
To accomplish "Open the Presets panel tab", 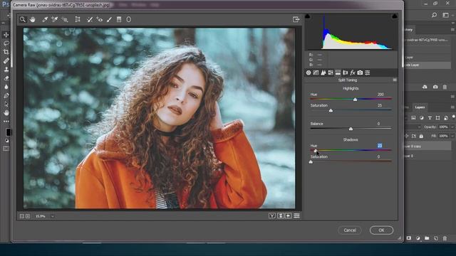I will tap(368, 73).
